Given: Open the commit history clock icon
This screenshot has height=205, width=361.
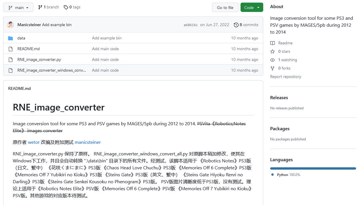Looking at the screenshot, I should (x=236, y=25).
